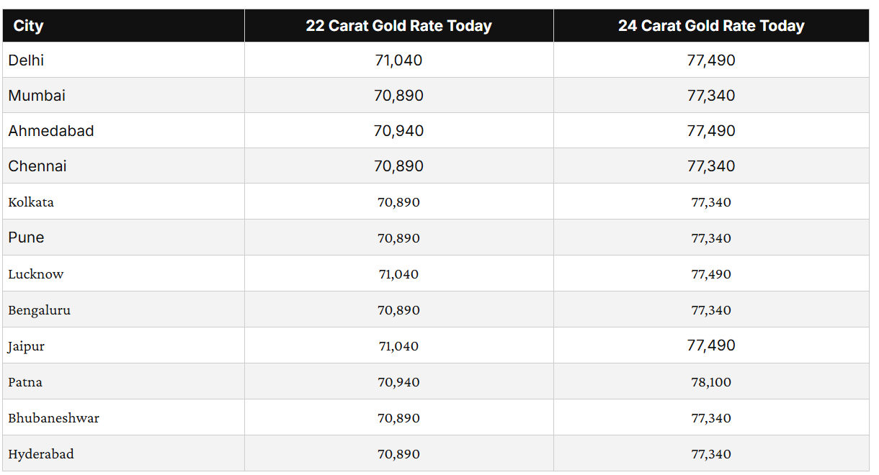Click the City column header
This screenshot has height=475, width=879.
pyautogui.click(x=29, y=26)
